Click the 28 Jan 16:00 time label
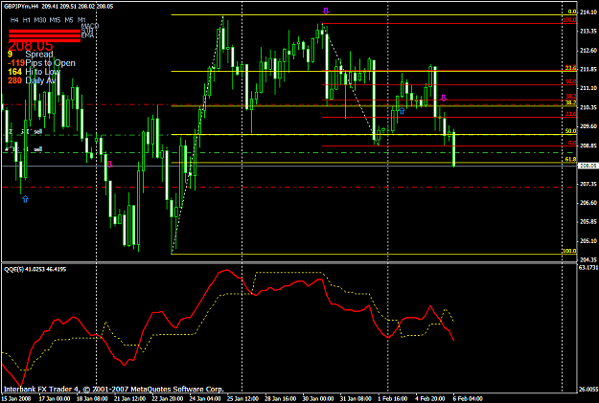The width and height of the screenshot is (599, 403). [x=280, y=398]
